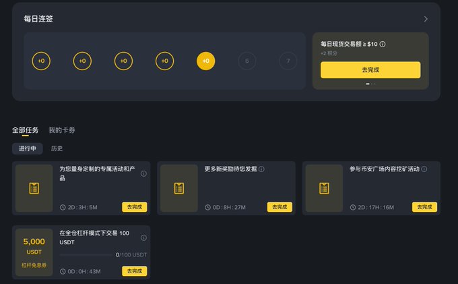Open the daily check-in details chevron arrow
The height and width of the screenshot is (284, 458).
[x=426, y=19]
